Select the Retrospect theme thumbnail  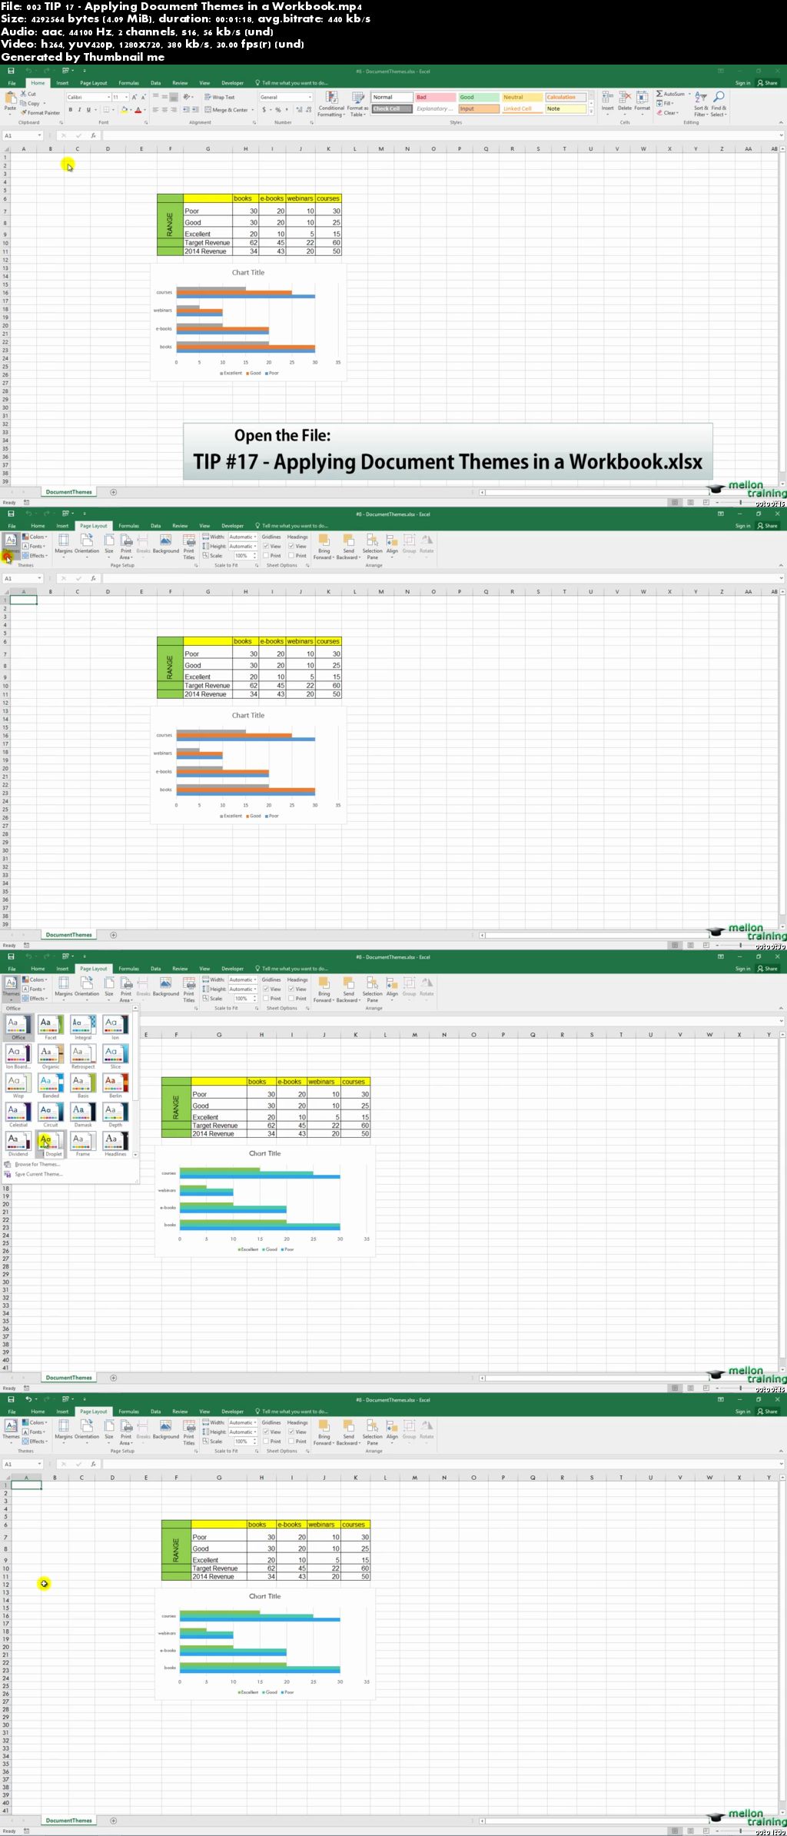(x=83, y=1056)
